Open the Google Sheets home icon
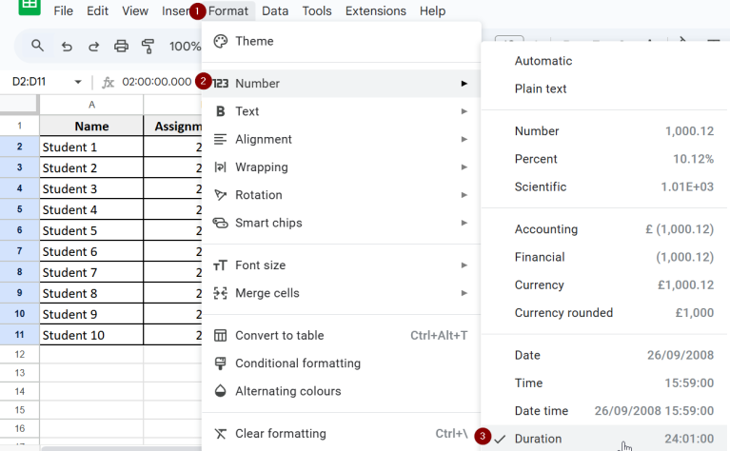 point(29,6)
